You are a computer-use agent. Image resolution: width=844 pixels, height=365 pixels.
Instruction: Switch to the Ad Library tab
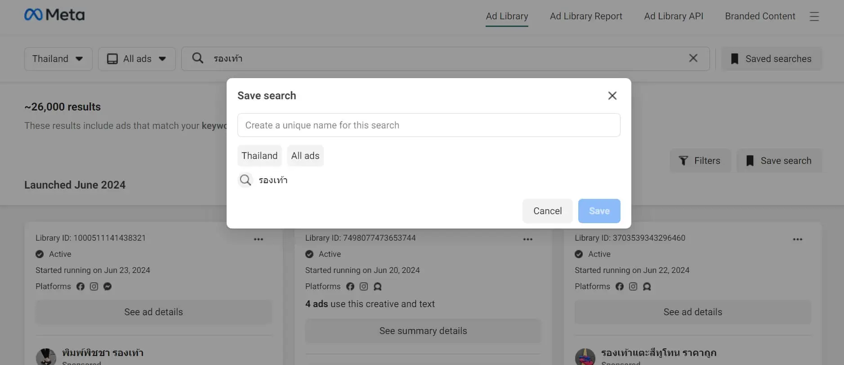[507, 16]
